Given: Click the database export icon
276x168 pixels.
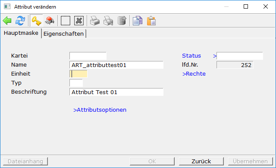Looking at the screenshot, I should click(122, 21).
